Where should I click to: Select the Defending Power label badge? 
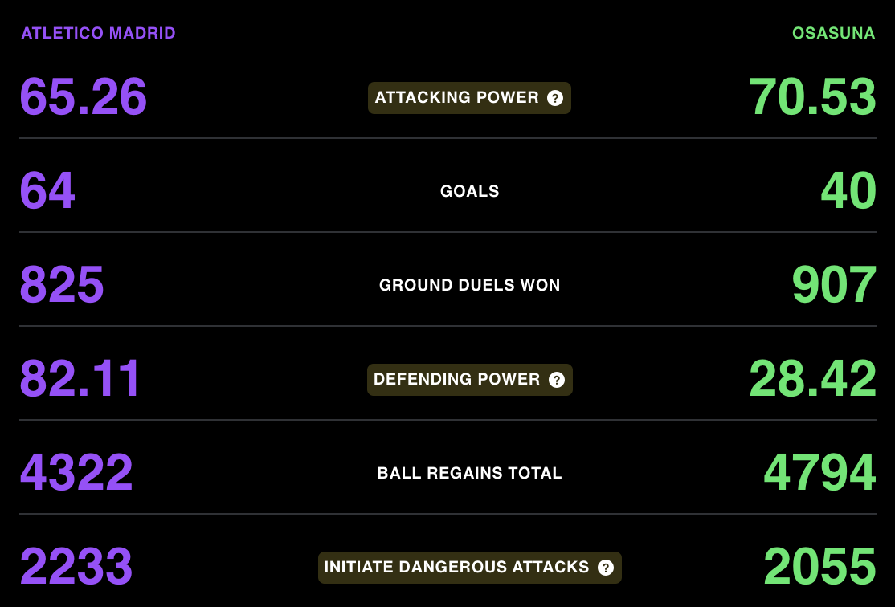pyautogui.click(x=470, y=380)
